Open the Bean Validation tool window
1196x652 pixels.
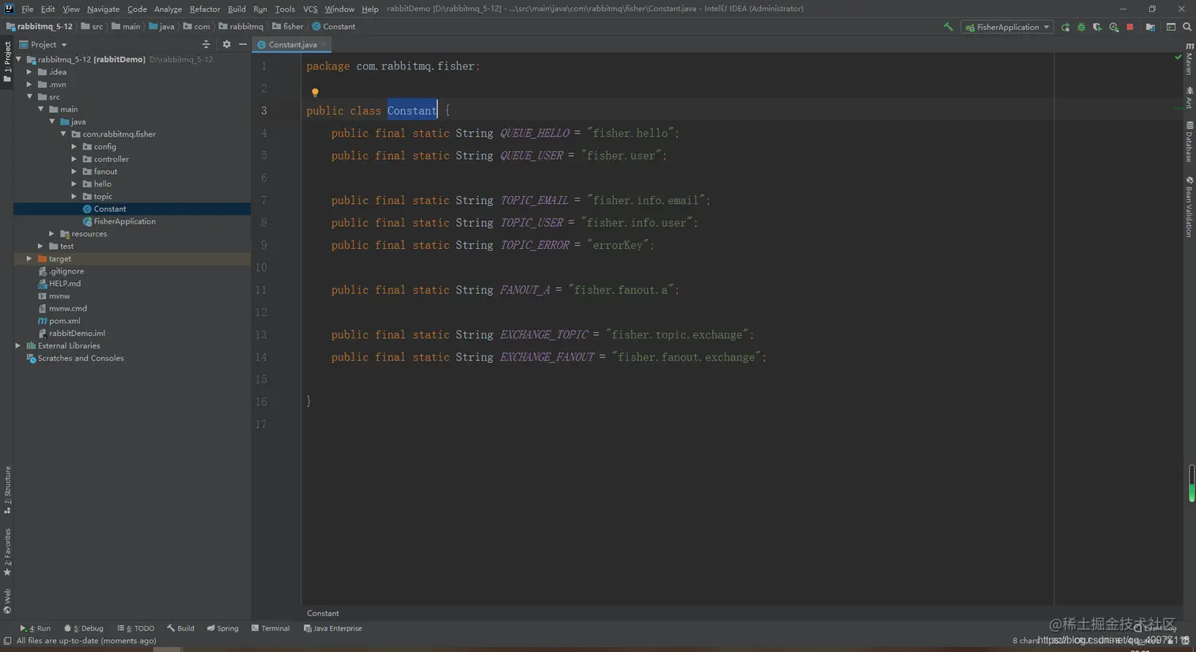pyautogui.click(x=1189, y=207)
